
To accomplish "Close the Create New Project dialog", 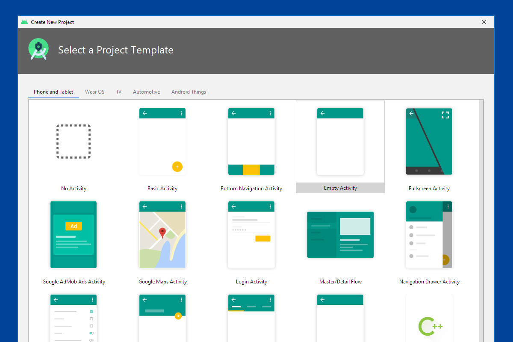I will [x=484, y=22].
